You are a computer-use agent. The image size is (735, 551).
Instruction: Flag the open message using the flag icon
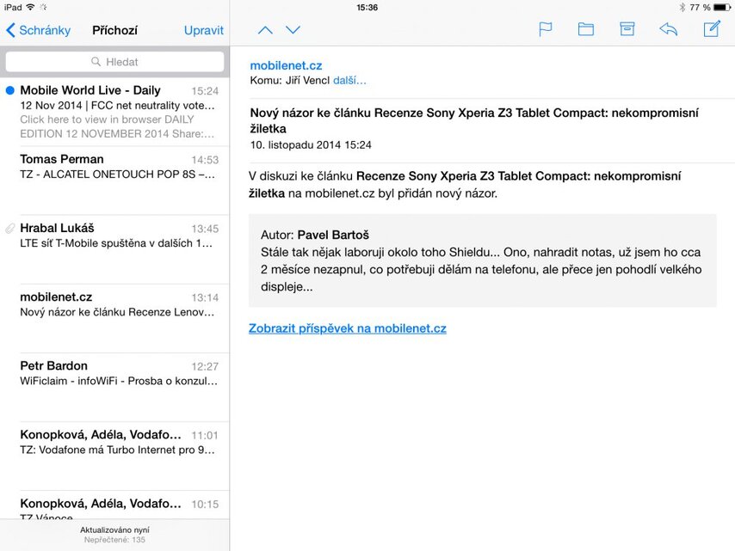click(545, 29)
